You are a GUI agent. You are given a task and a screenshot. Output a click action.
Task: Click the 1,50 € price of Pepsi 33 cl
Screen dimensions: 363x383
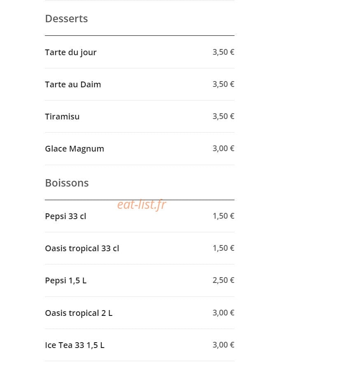(x=223, y=216)
